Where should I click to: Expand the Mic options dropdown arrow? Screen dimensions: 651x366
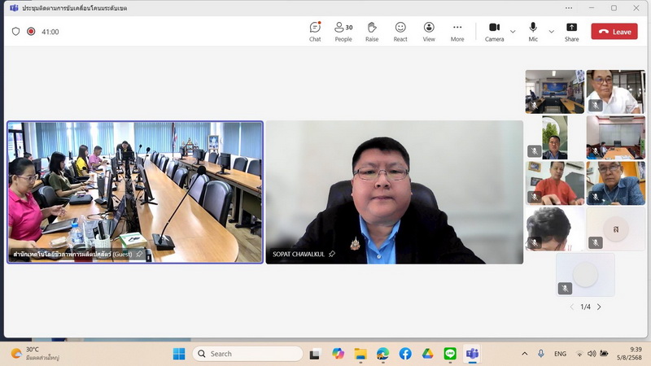(551, 32)
